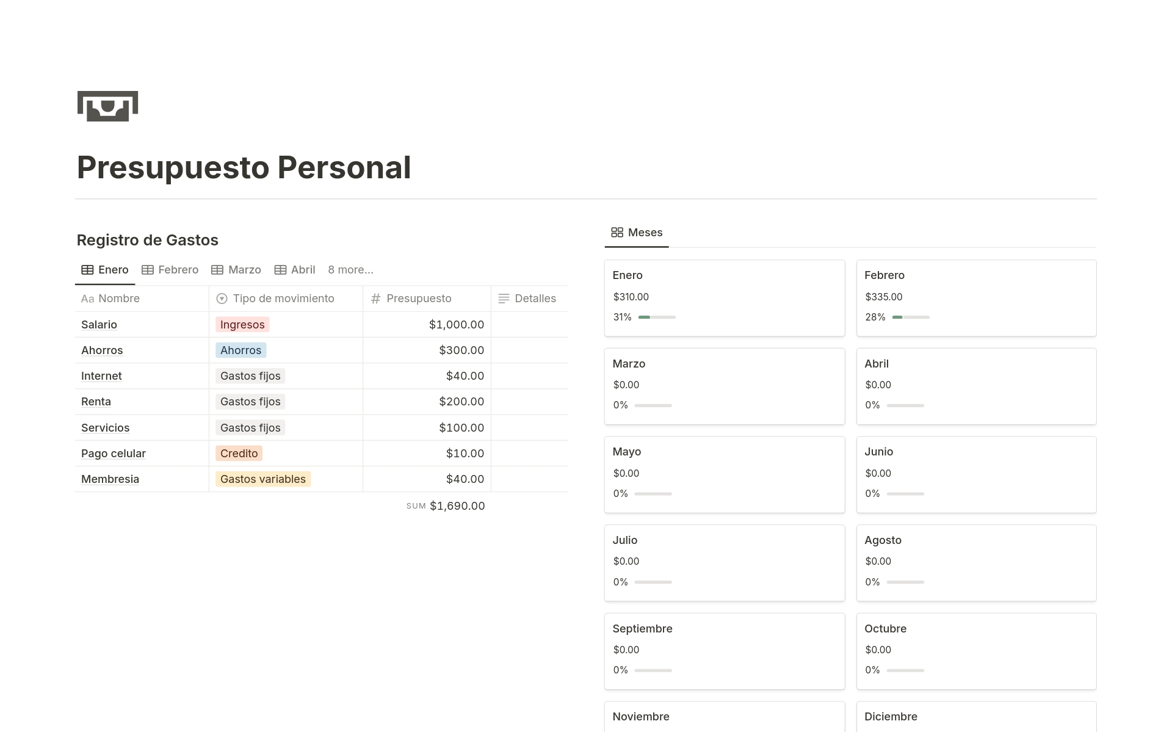Image resolution: width=1172 pixels, height=732 pixels.
Task: Click the gallery icon beside Meses
Action: pos(617,232)
